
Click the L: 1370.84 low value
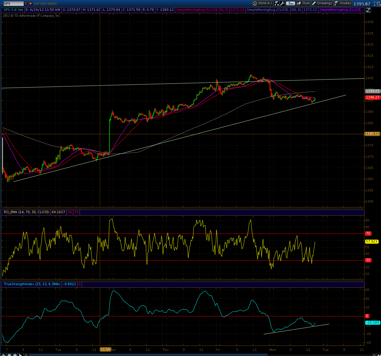click(x=111, y=10)
